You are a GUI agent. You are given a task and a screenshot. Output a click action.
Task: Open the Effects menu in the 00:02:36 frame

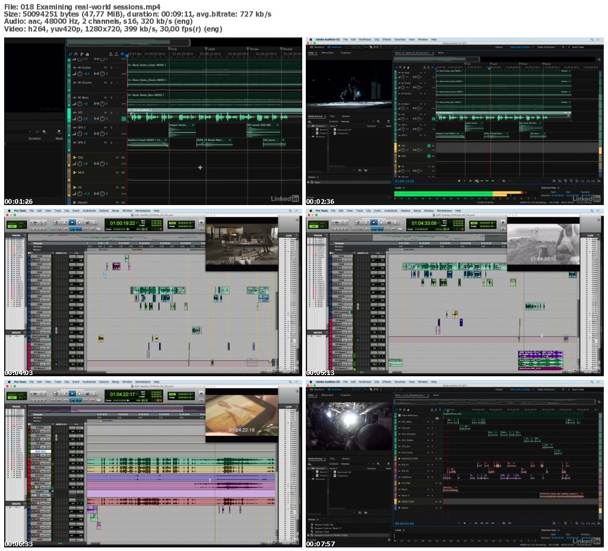[387, 40]
